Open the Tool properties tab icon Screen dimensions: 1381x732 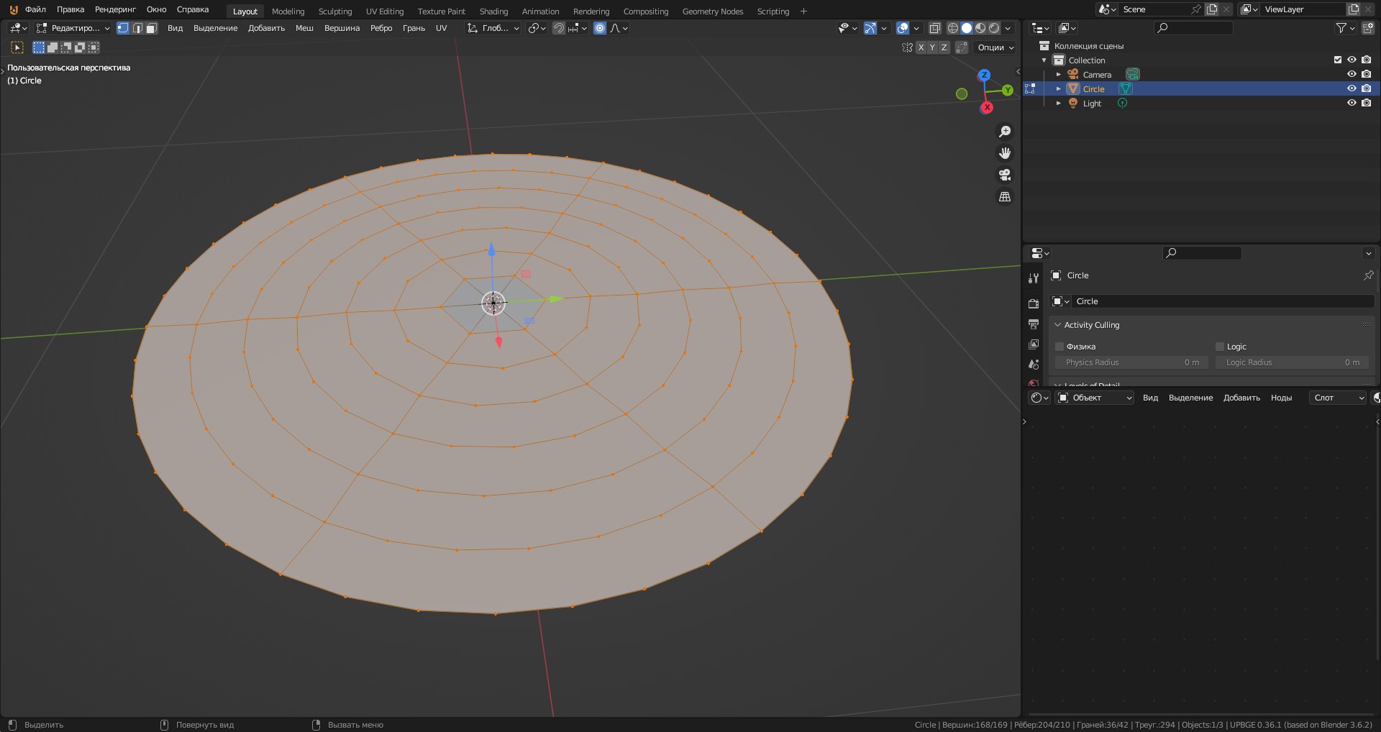(x=1034, y=278)
